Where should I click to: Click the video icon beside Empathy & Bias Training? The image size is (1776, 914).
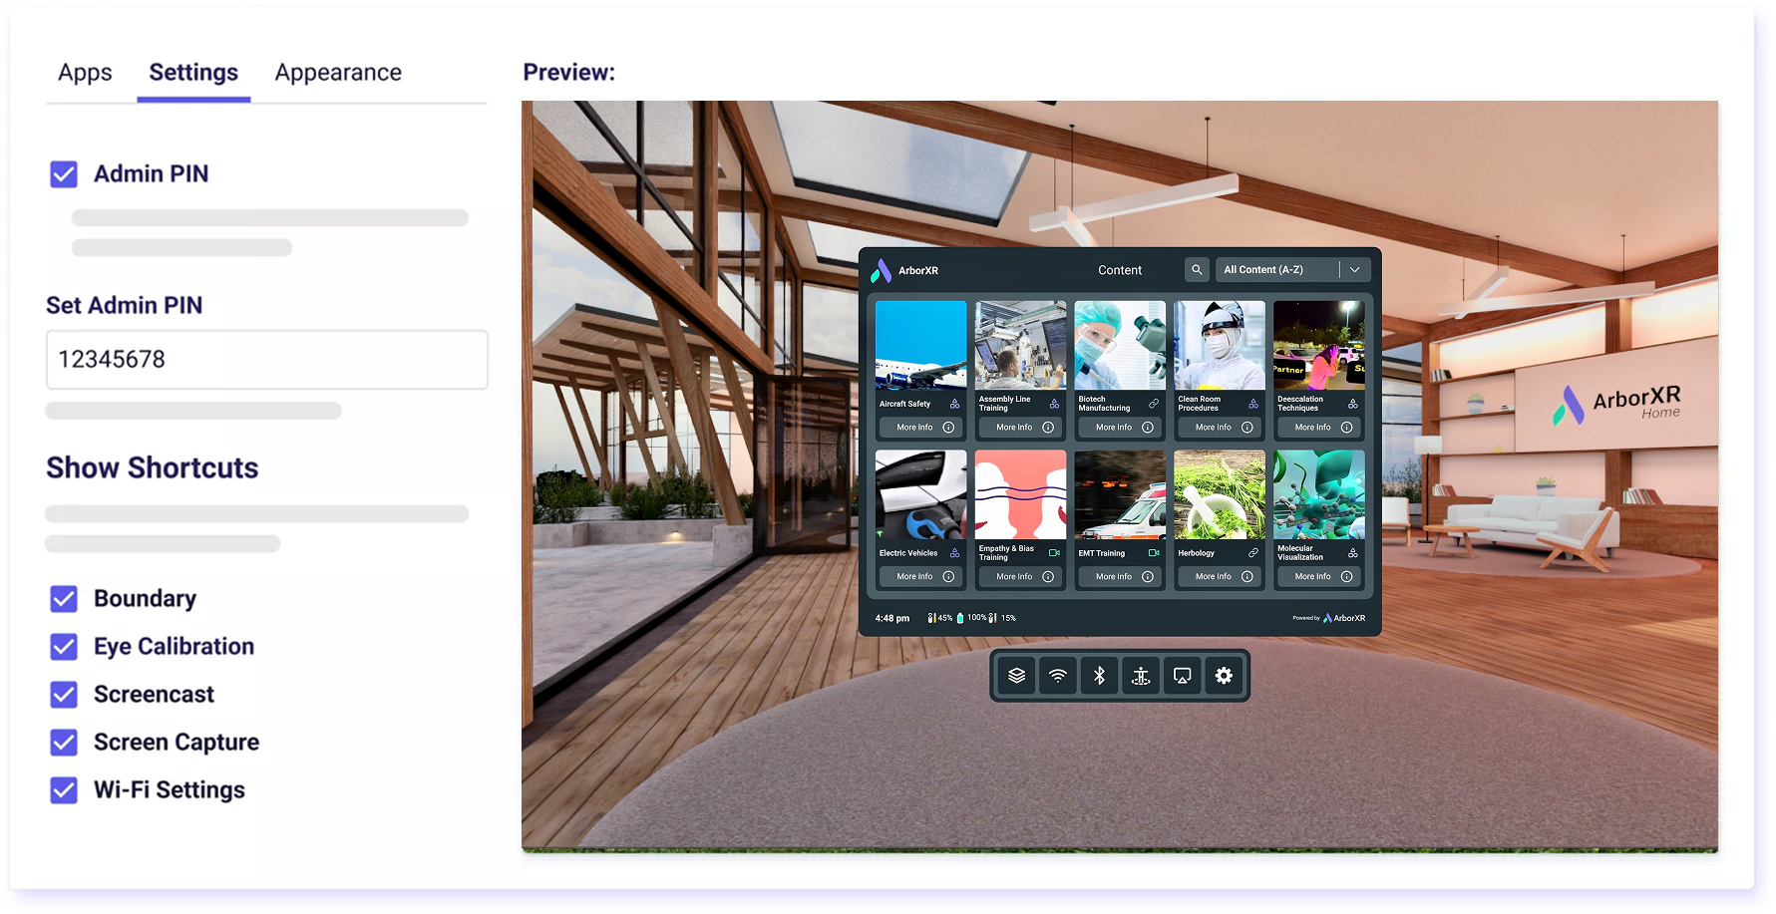coord(1054,553)
